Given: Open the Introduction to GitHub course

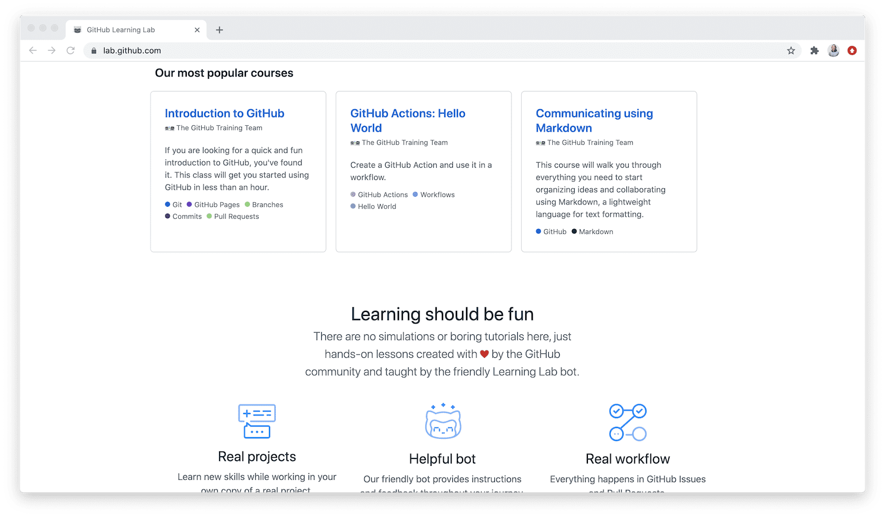Looking at the screenshot, I should 224,113.
